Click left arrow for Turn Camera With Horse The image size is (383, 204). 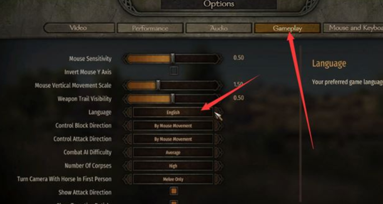pyautogui.click(x=128, y=179)
